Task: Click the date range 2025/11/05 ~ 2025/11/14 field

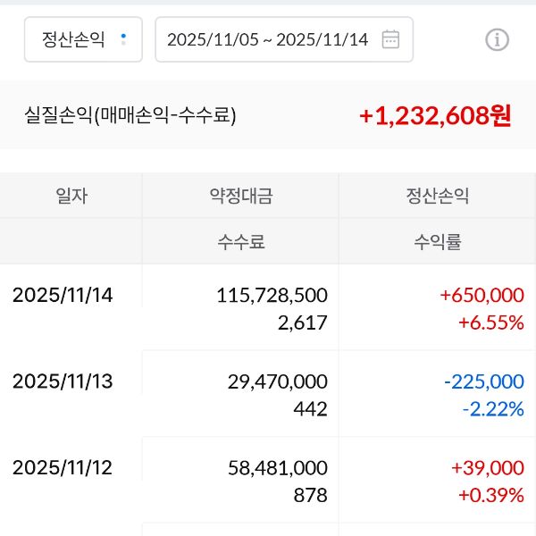Action: point(267,39)
